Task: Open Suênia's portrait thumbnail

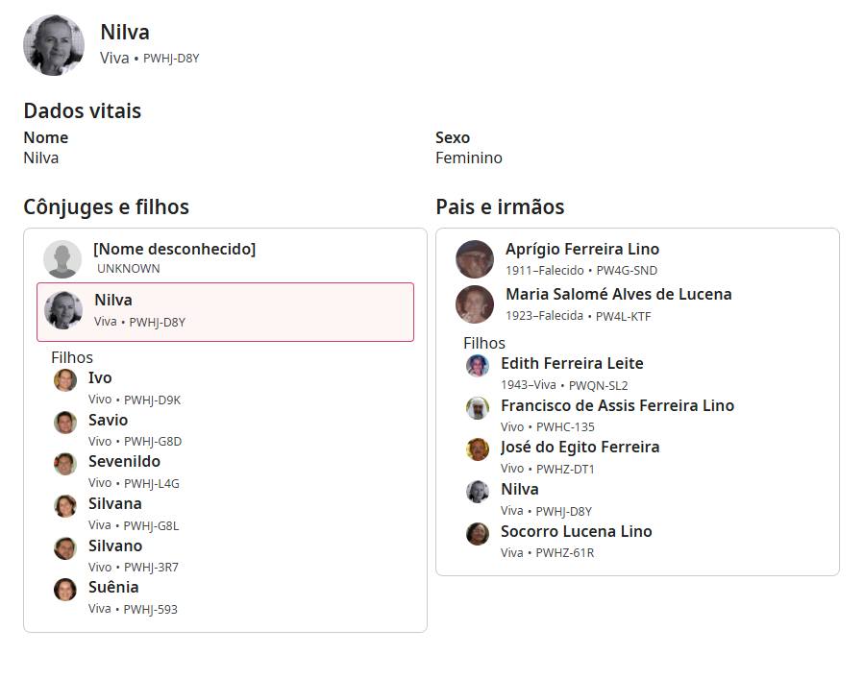Action: click(x=65, y=590)
